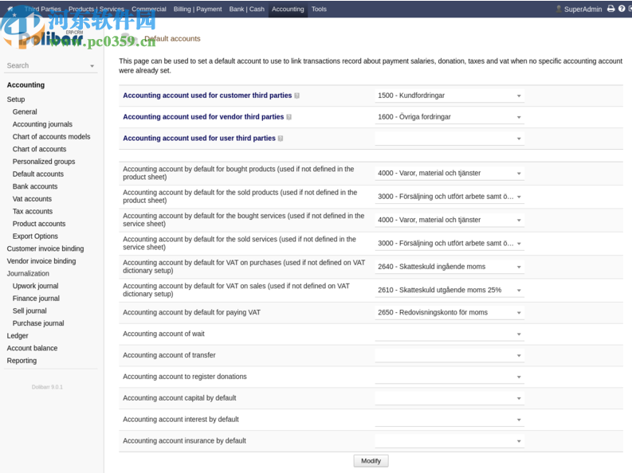Click help icon beside vendor third parties
Image resolution: width=632 pixels, height=473 pixels.
tap(289, 117)
